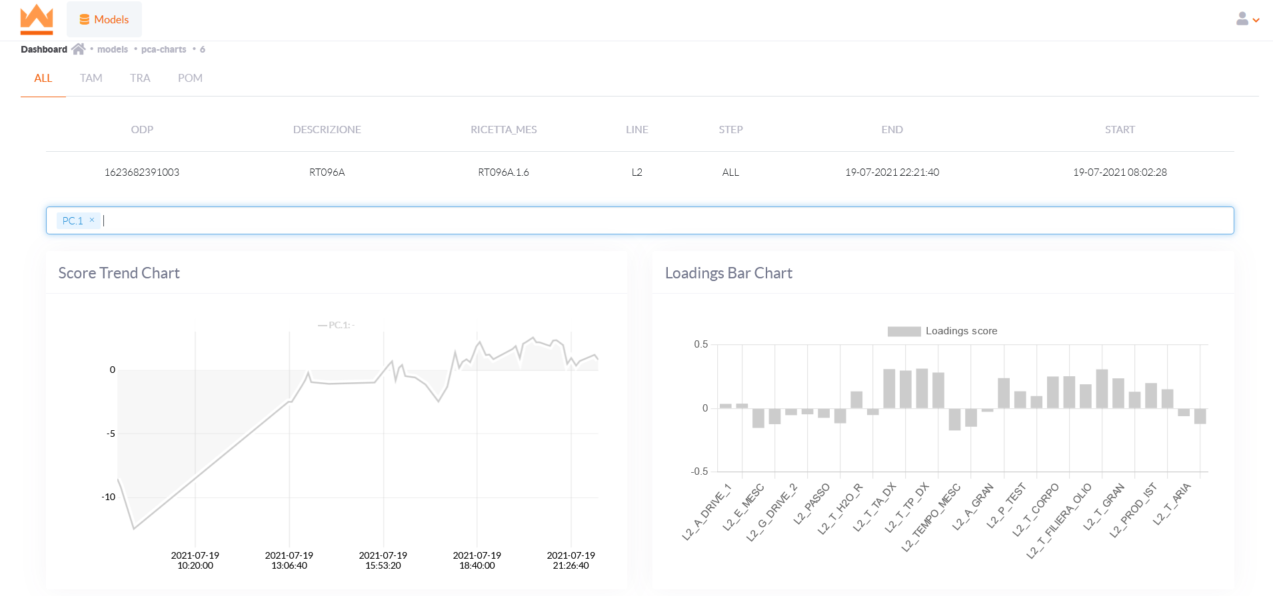Select the row with ODP 1623682391003
This screenshot has height=596, width=1273.
coord(142,172)
